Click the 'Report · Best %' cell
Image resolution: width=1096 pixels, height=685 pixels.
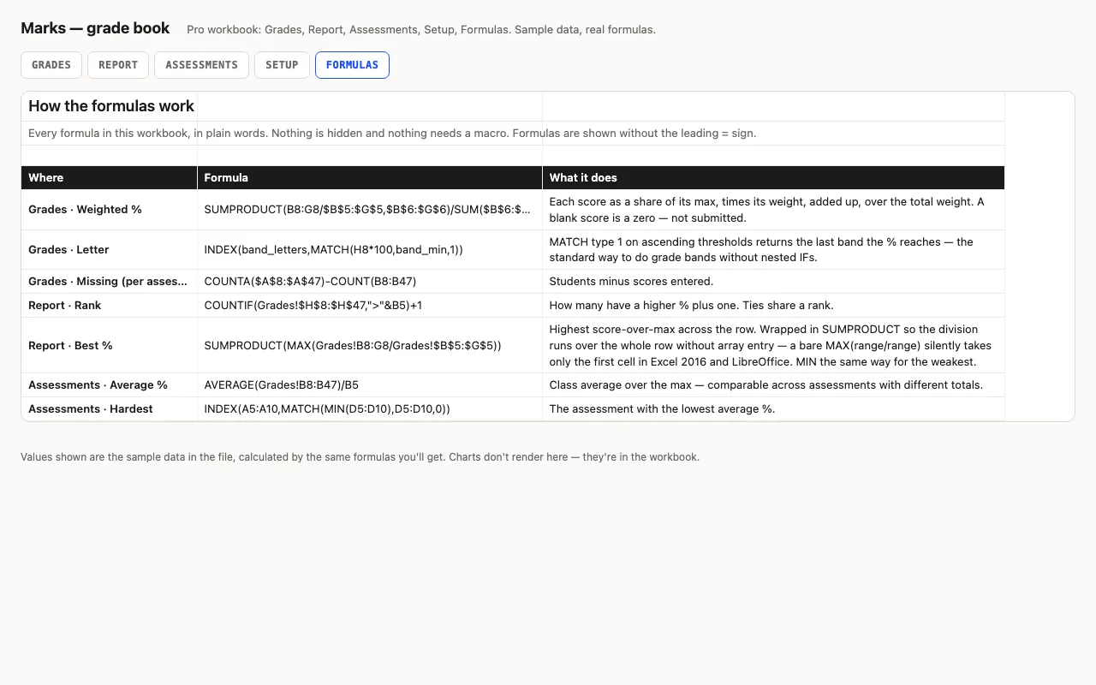(110, 345)
